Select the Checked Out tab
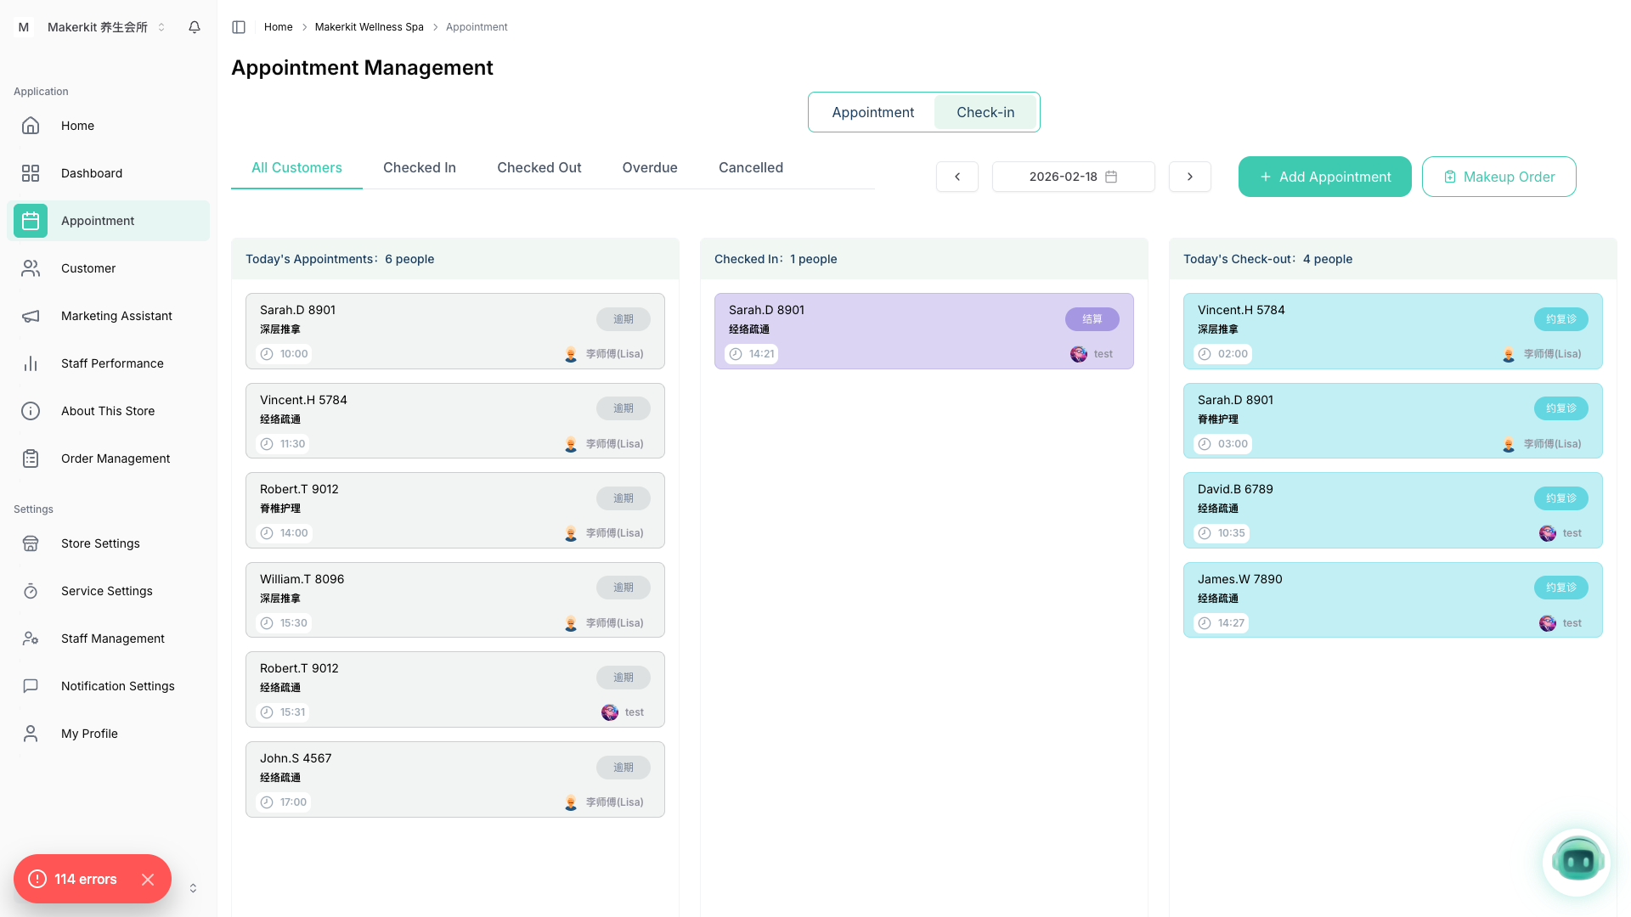Screen dimensions: 1631x917 [539, 167]
